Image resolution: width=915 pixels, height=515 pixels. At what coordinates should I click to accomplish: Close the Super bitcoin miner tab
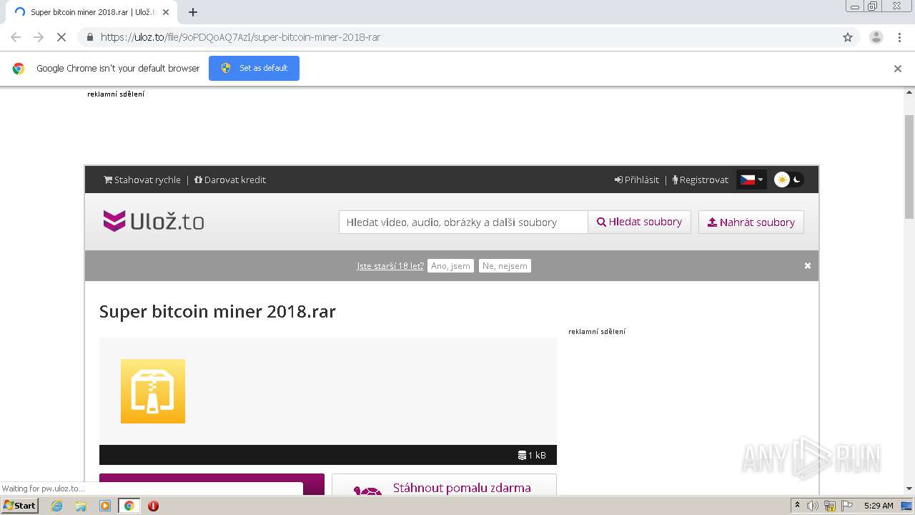[x=167, y=12]
